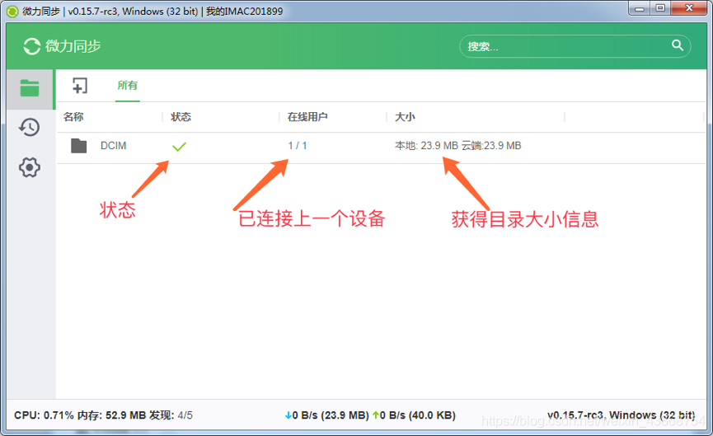Viewport: 713px width, 436px height.
Task: Click the magnifier search icon
Action: click(x=678, y=45)
